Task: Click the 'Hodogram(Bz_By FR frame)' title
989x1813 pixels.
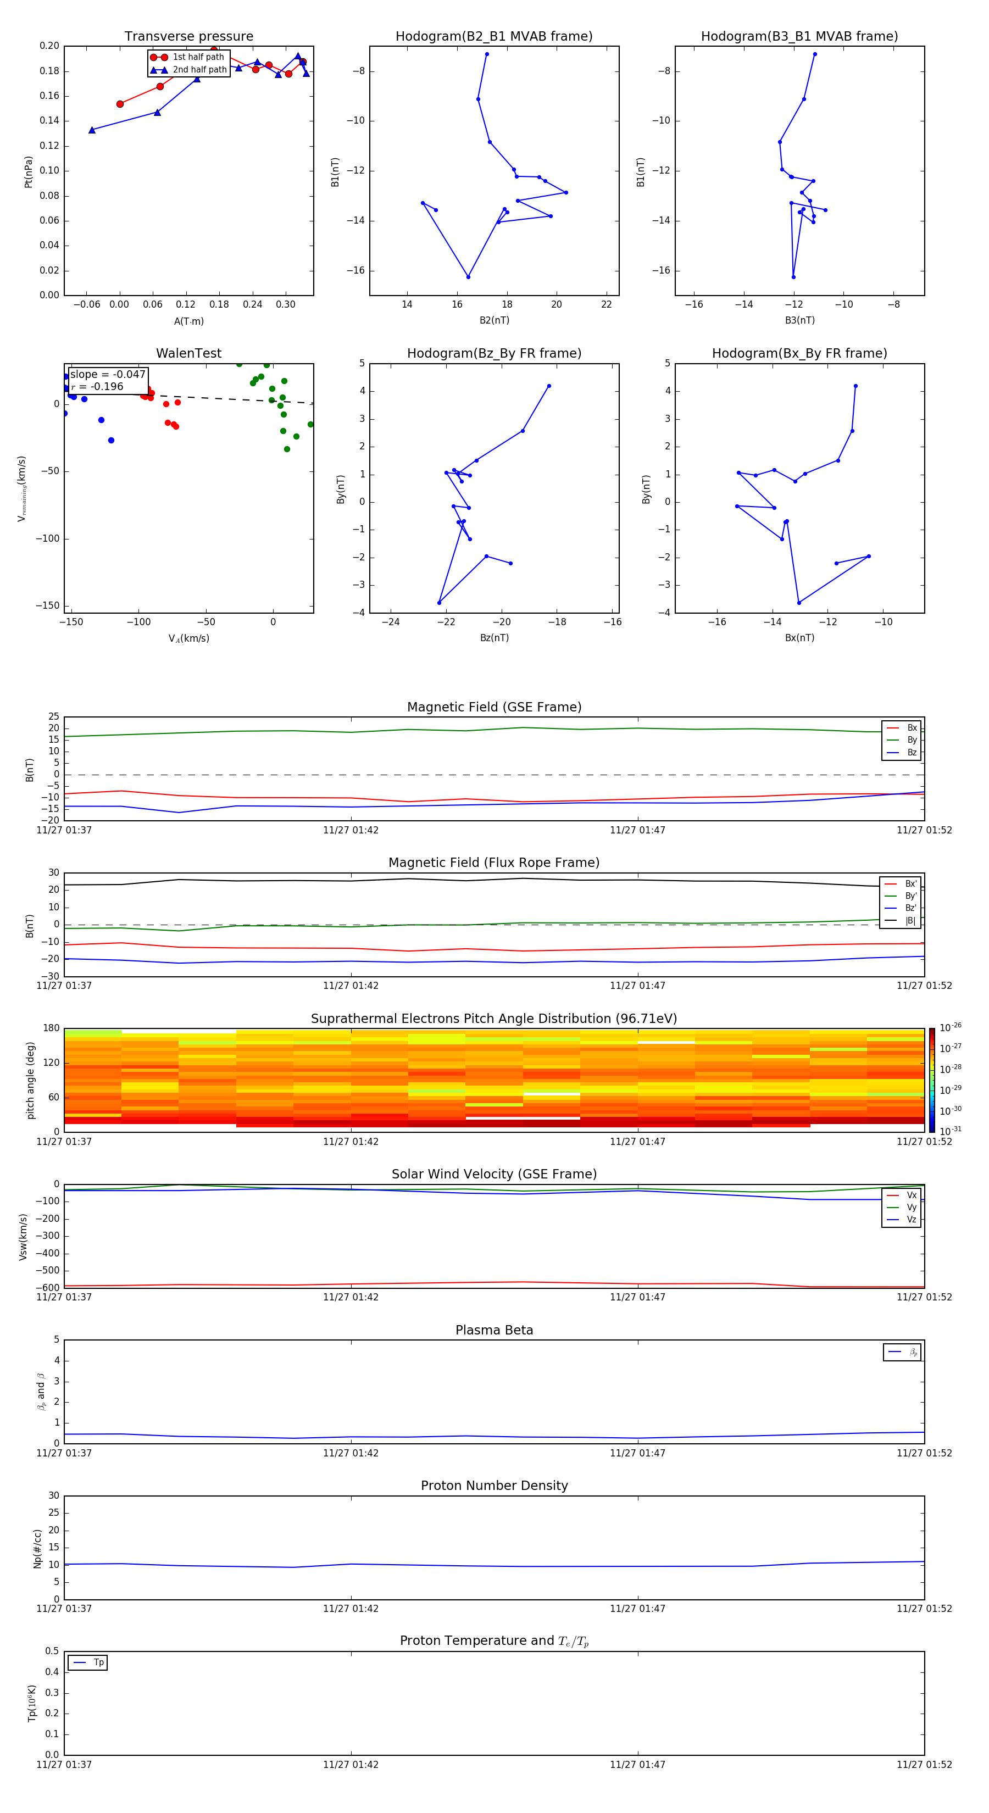Action: [x=494, y=353]
